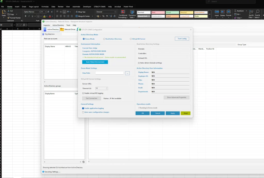Open the font size dropdown
This screenshot has width=264, height=178.
(45, 12)
